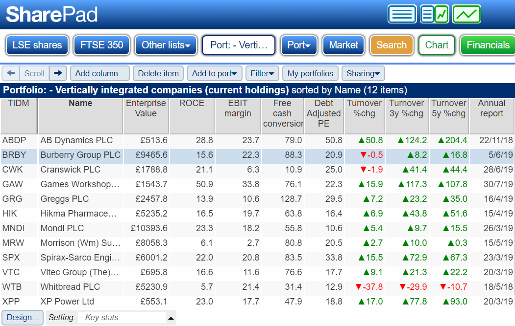This screenshot has height=326, width=515.
Task: Click Games Workshop's 50.9 ROCE value
Action: tap(204, 184)
